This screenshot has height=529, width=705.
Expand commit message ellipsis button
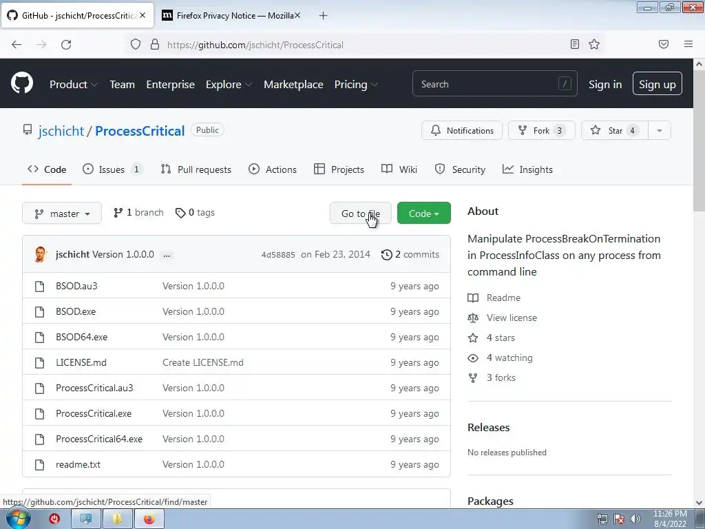pyautogui.click(x=167, y=255)
